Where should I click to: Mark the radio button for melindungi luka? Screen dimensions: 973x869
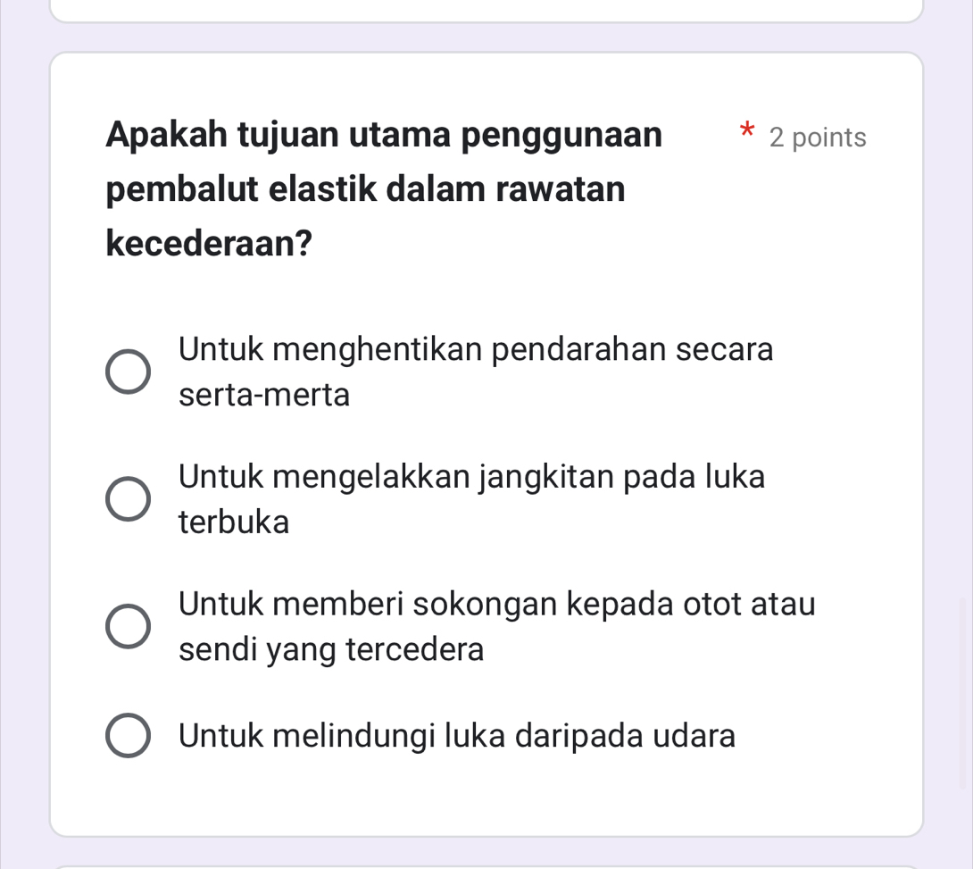(x=129, y=737)
